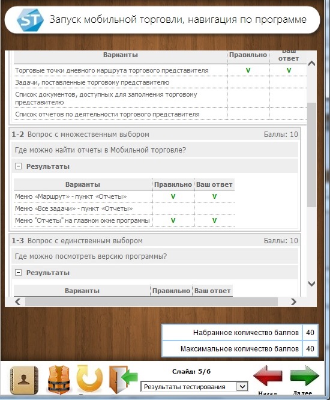Image resolution: width=330 pixels, height=400 pixels.
Task: Open the contacts address book icon
Action: tap(24, 380)
